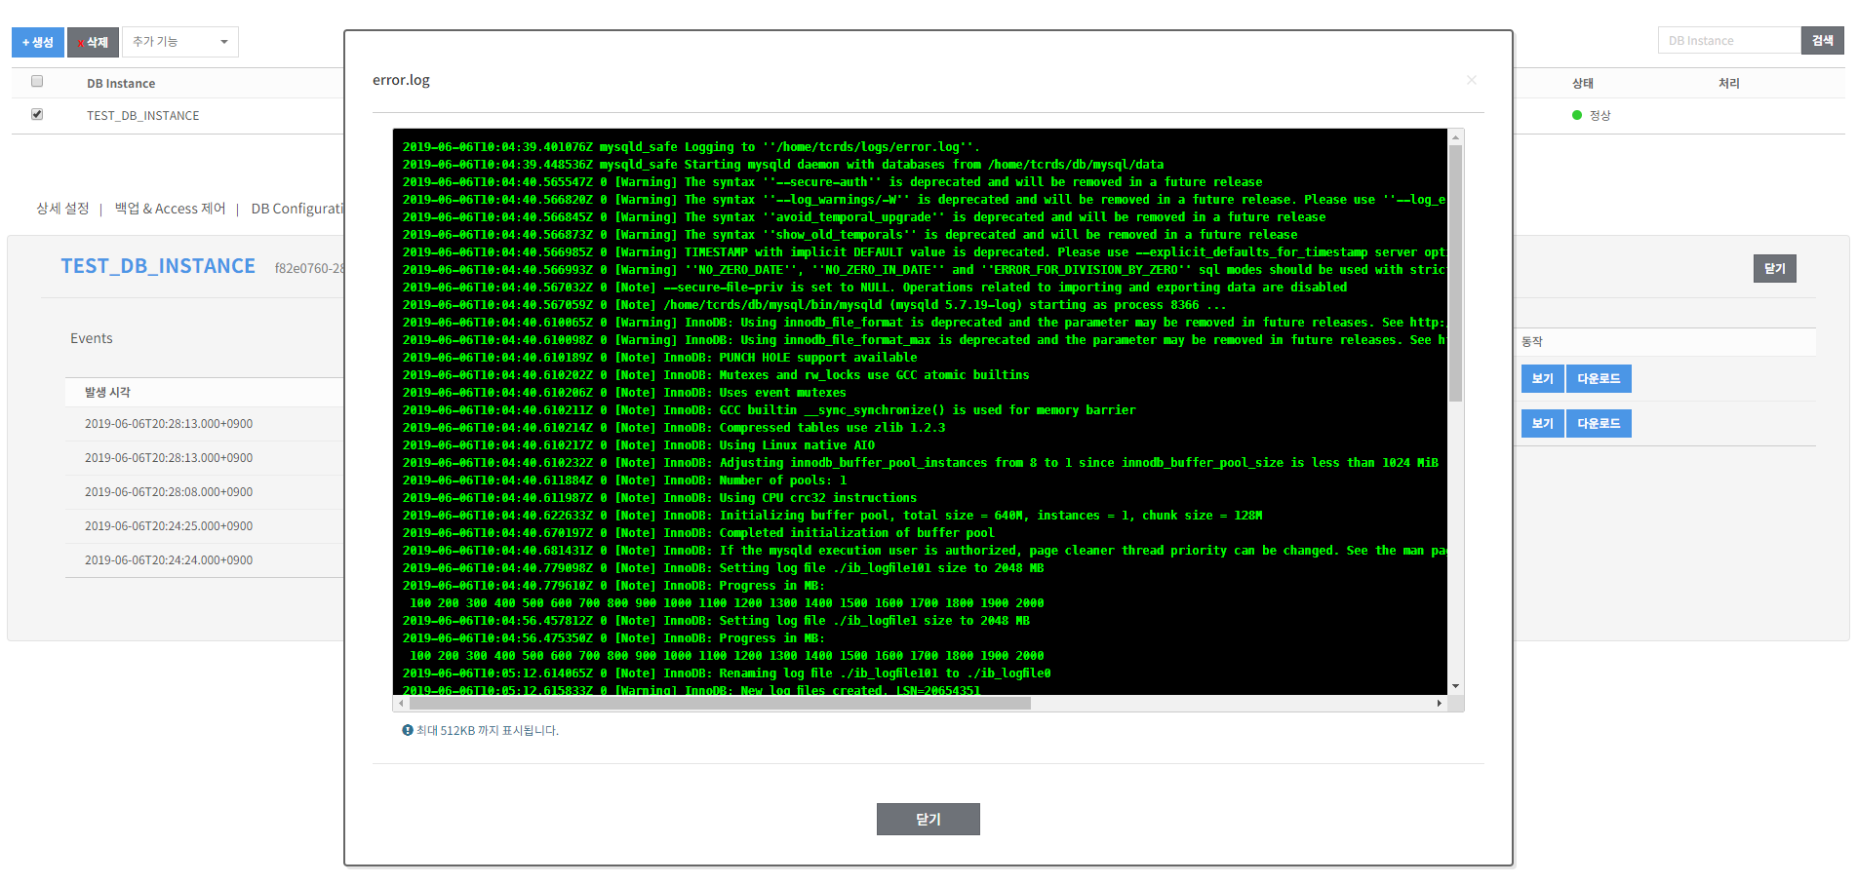Click the second 보기 view button
This screenshot has width=1857, height=884.
coord(1542,423)
